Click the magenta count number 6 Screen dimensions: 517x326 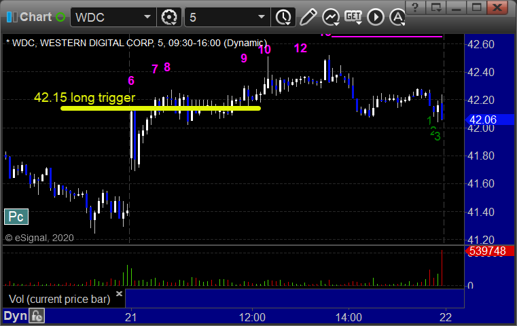(x=131, y=81)
